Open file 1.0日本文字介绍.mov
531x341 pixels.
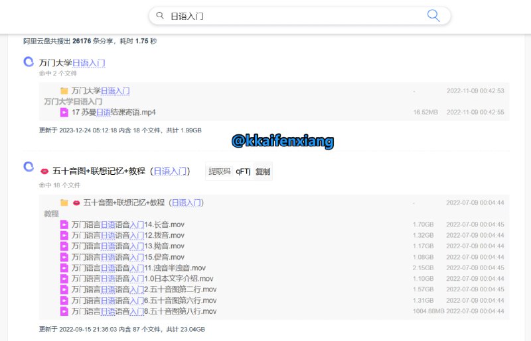(142, 279)
